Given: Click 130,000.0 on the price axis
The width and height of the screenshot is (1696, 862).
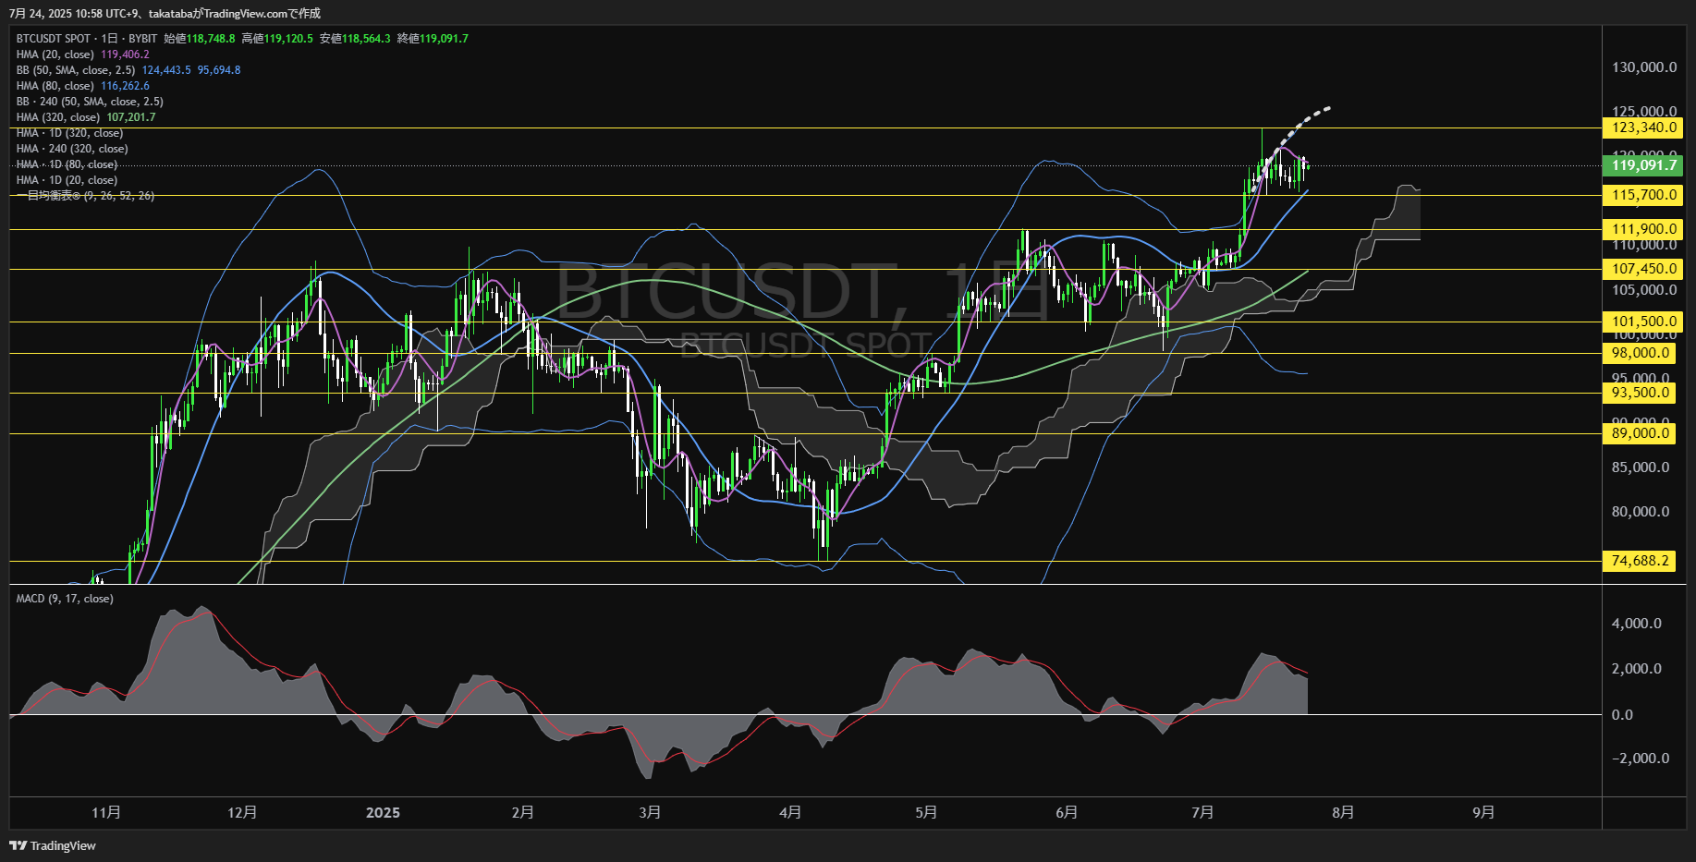Looking at the screenshot, I should point(1644,67).
